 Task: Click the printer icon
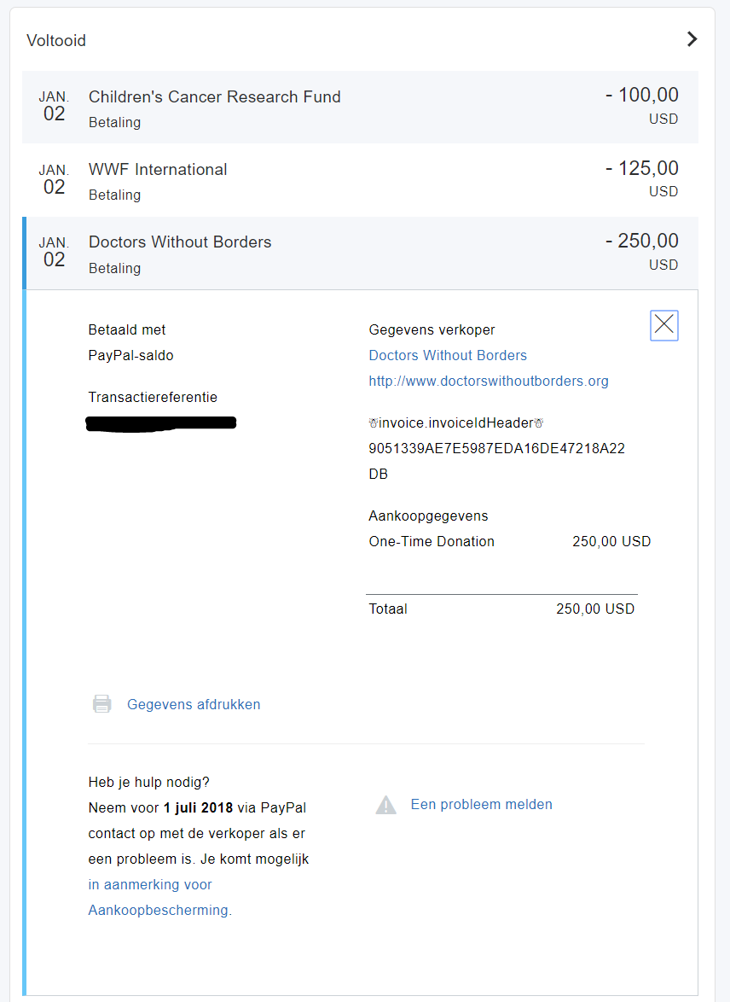point(102,703)
